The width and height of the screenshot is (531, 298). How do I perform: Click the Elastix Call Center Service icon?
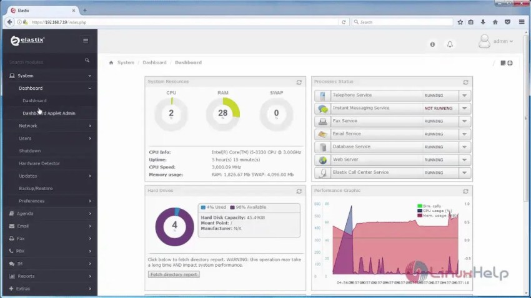322,173
